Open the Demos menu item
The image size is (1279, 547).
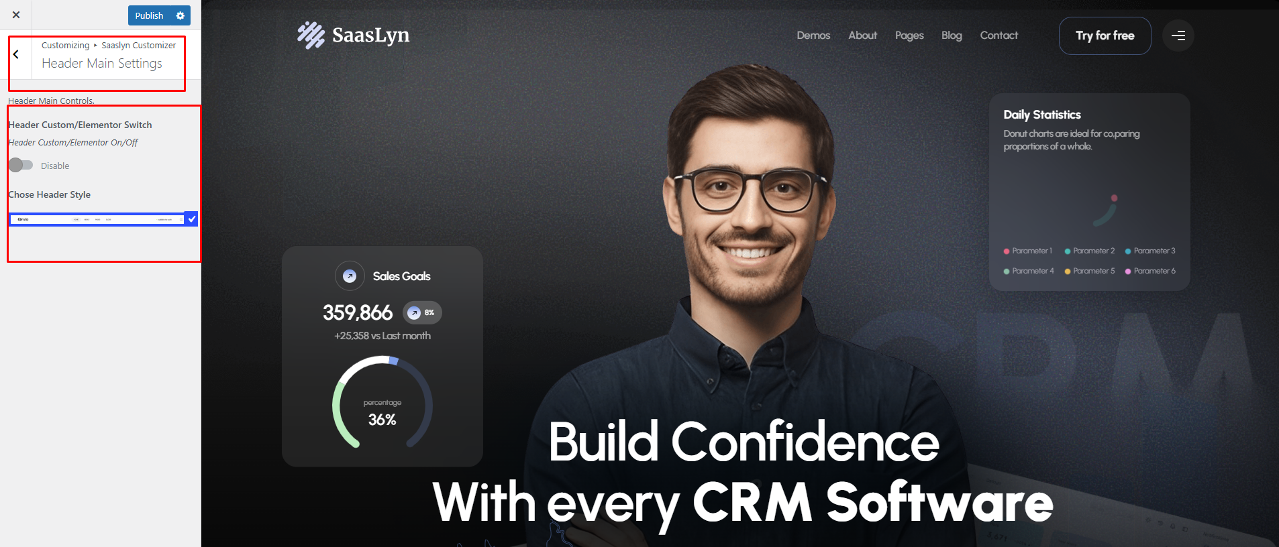pyautogui.click(x=813, y=36)
